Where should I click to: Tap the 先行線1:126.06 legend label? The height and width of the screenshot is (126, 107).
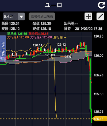click(18, 37)
